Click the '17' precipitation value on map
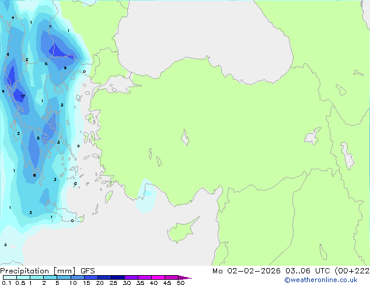Screen dimensions: 370x285 click(23, 96)
